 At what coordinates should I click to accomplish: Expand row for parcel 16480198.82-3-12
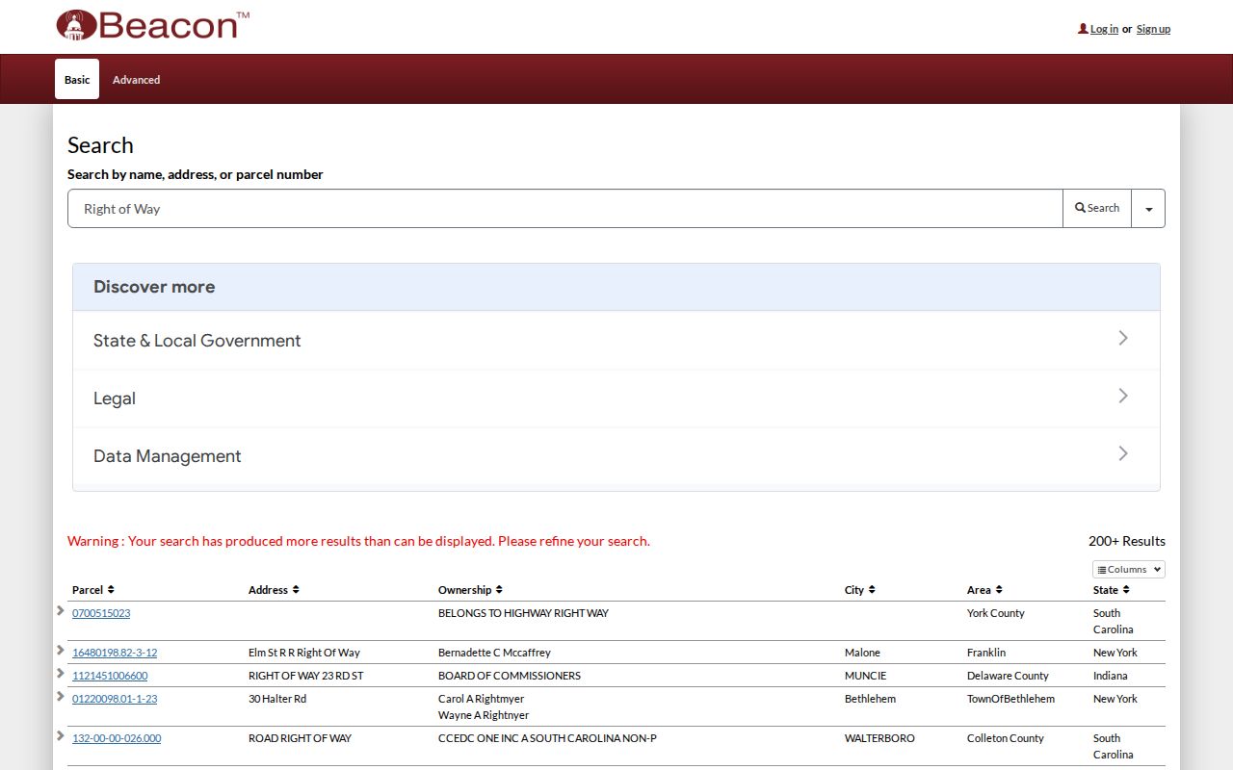pyautogui.click(x=61, y=650)
